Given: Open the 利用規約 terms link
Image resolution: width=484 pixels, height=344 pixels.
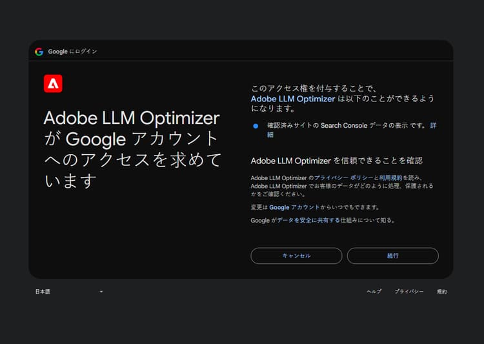Looking at the screenshot, I should 390,178.
